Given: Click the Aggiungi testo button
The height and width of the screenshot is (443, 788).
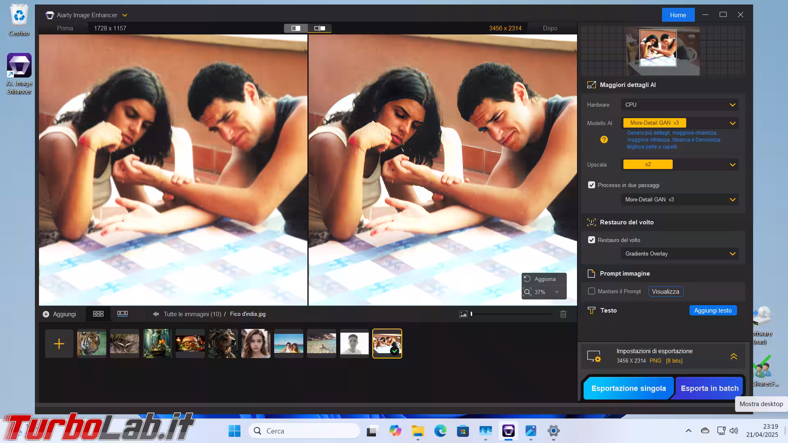Looking at the screenshot, I should pos(712,311).
